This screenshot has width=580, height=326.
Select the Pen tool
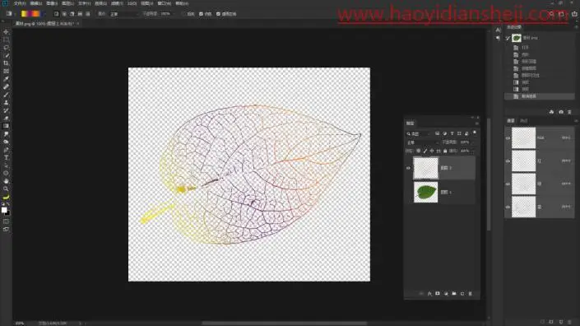[6, 150]
